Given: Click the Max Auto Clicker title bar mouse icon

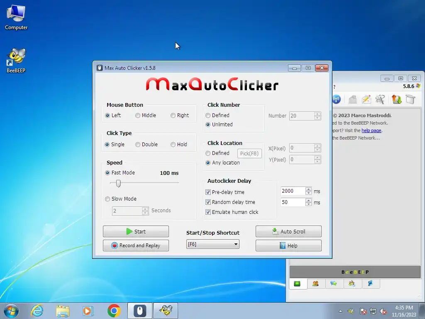Looking at the screenshot, I should click(100, 68).
